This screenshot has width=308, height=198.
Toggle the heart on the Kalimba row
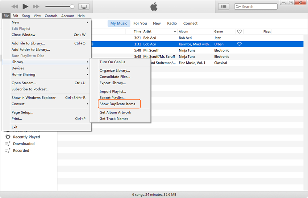[239, 44]
